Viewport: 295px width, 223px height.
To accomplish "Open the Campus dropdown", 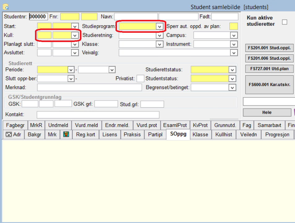I will (234, 35).
